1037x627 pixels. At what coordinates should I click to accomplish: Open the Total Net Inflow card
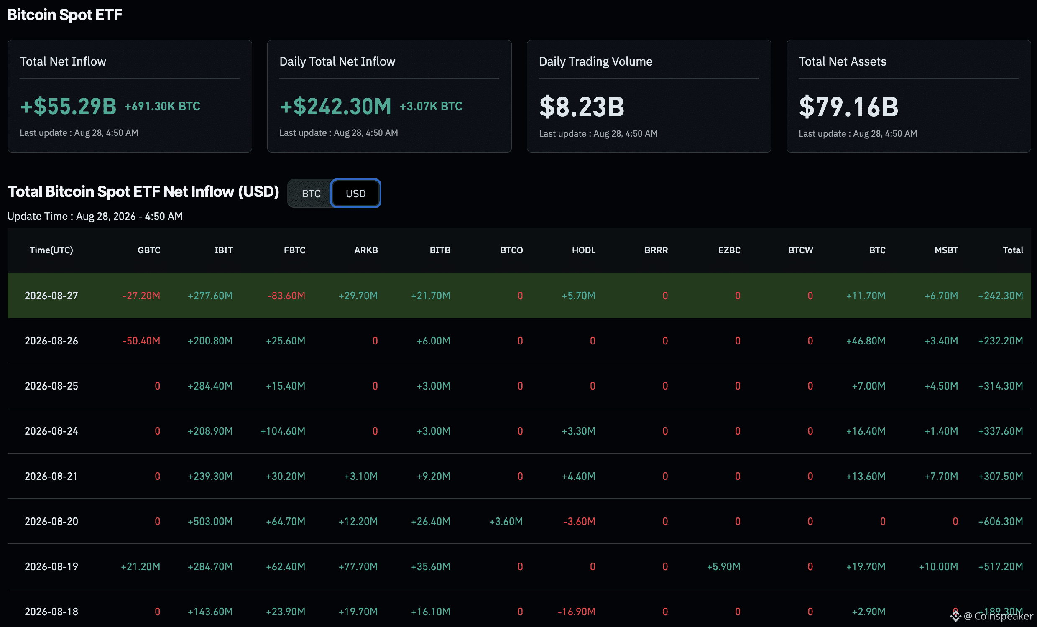coord(130,96)
